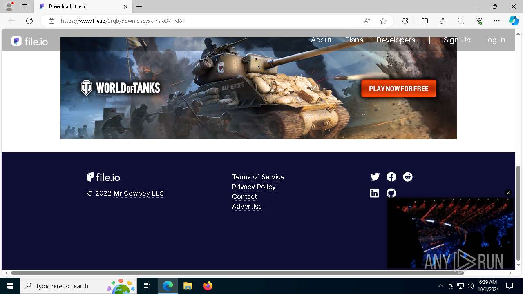Close the Download | file.io tab
This screenshot has width=523, height=294.
125,7
